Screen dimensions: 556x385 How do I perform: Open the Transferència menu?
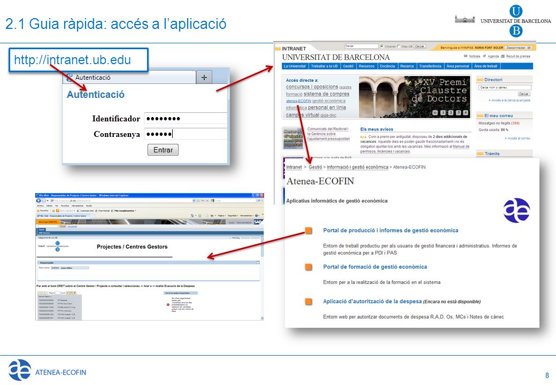point(430,66)
